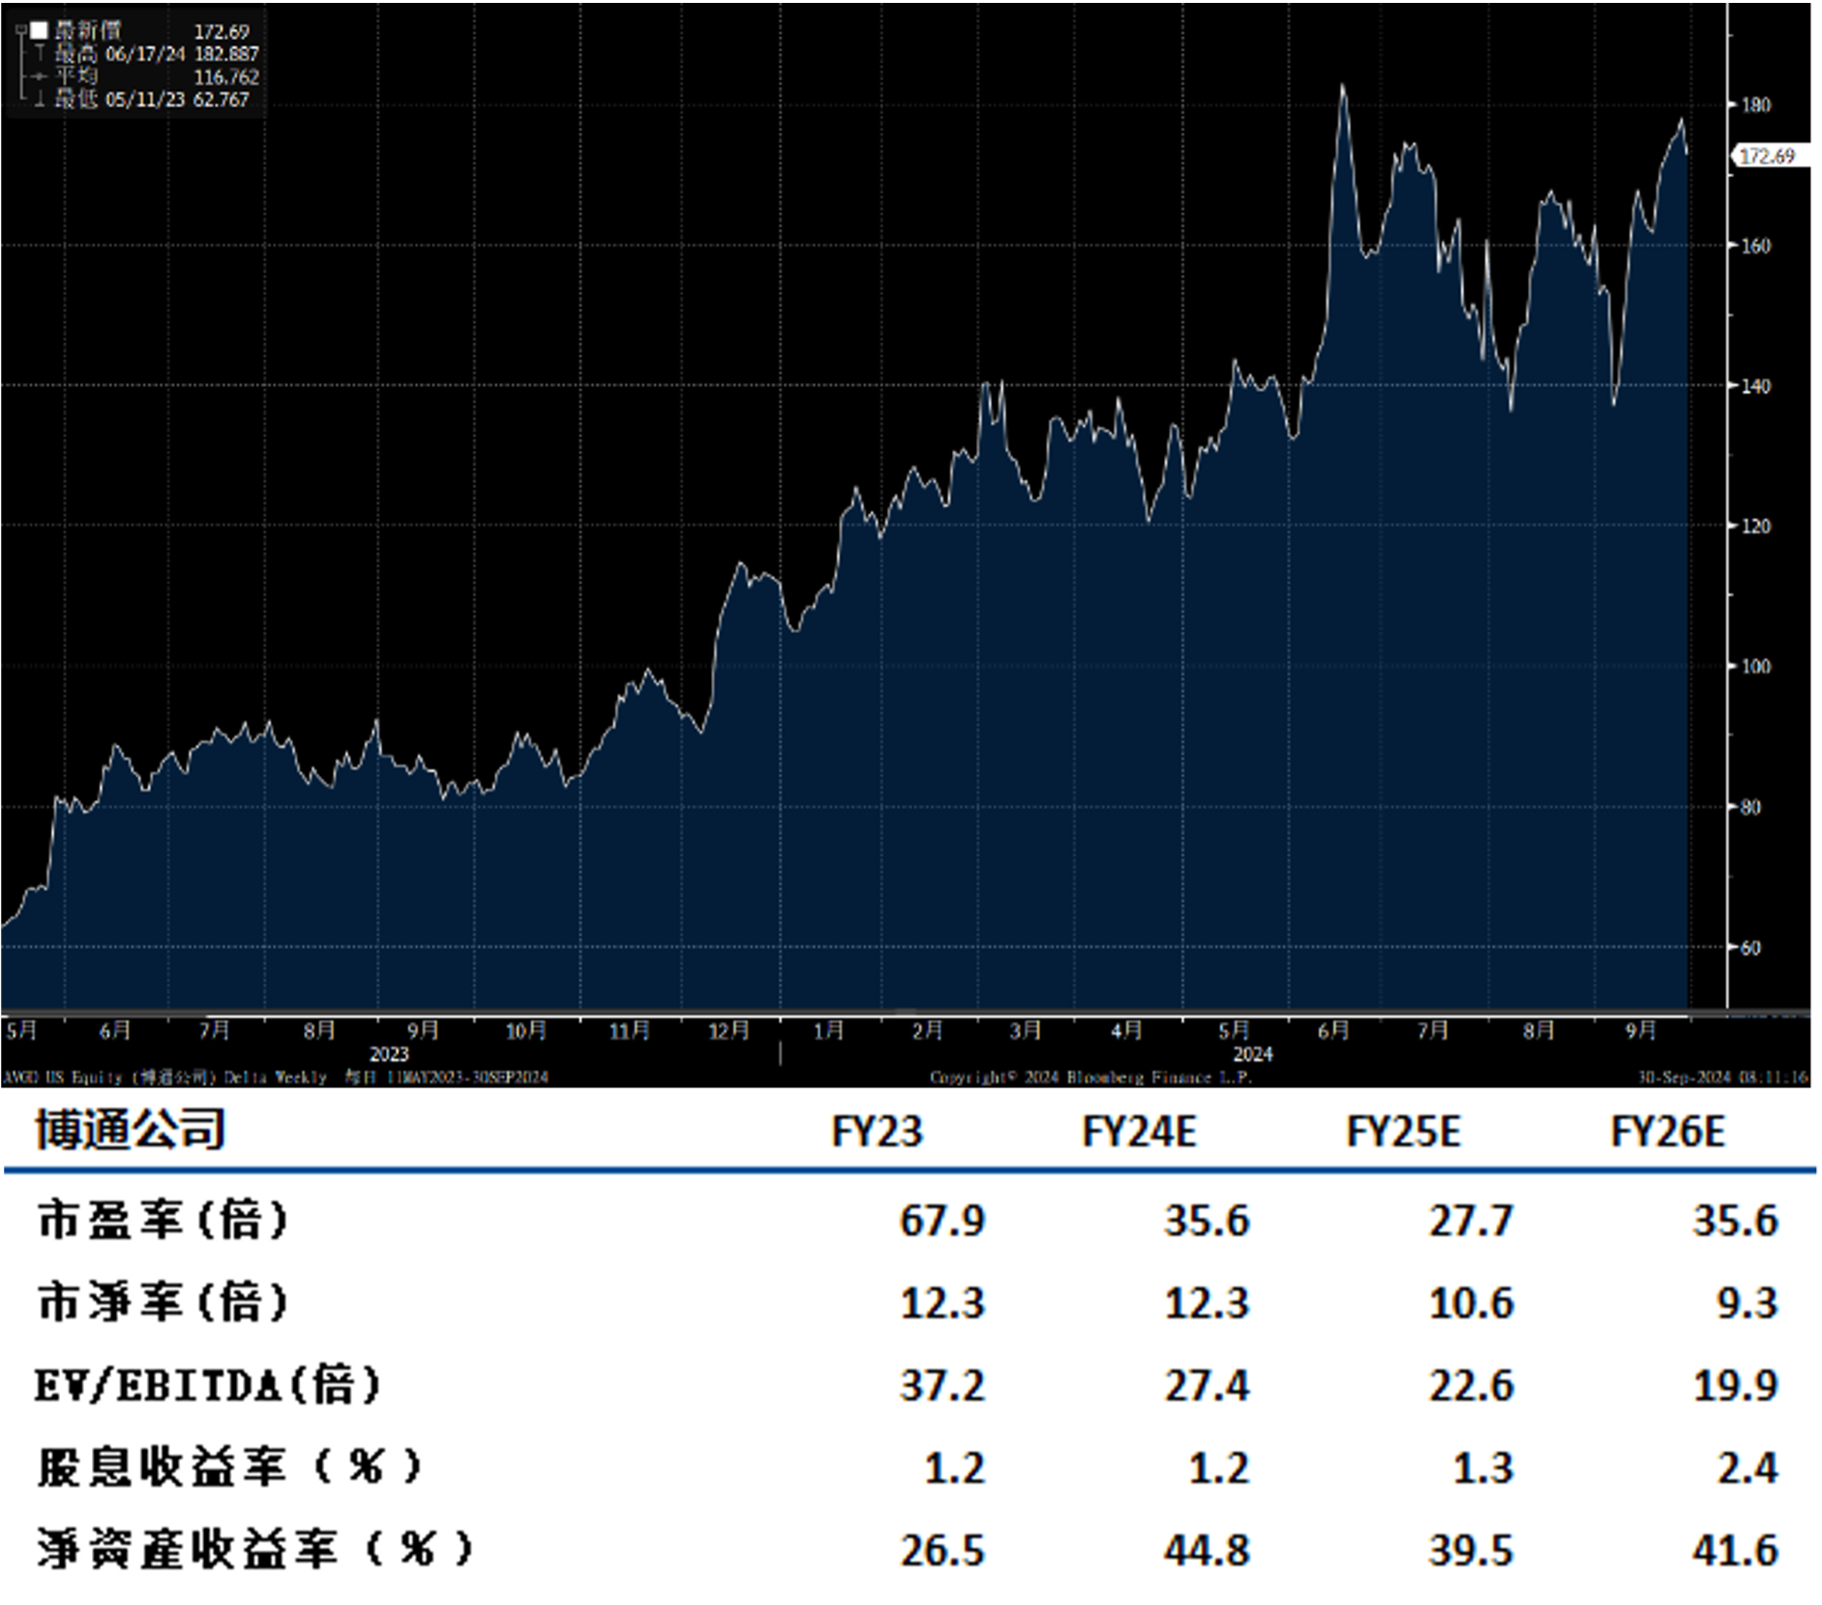Select the 最新價 white legend swatch
Screen dimensions: 1822x1605
pyautogui.click(x=39, y=30)
